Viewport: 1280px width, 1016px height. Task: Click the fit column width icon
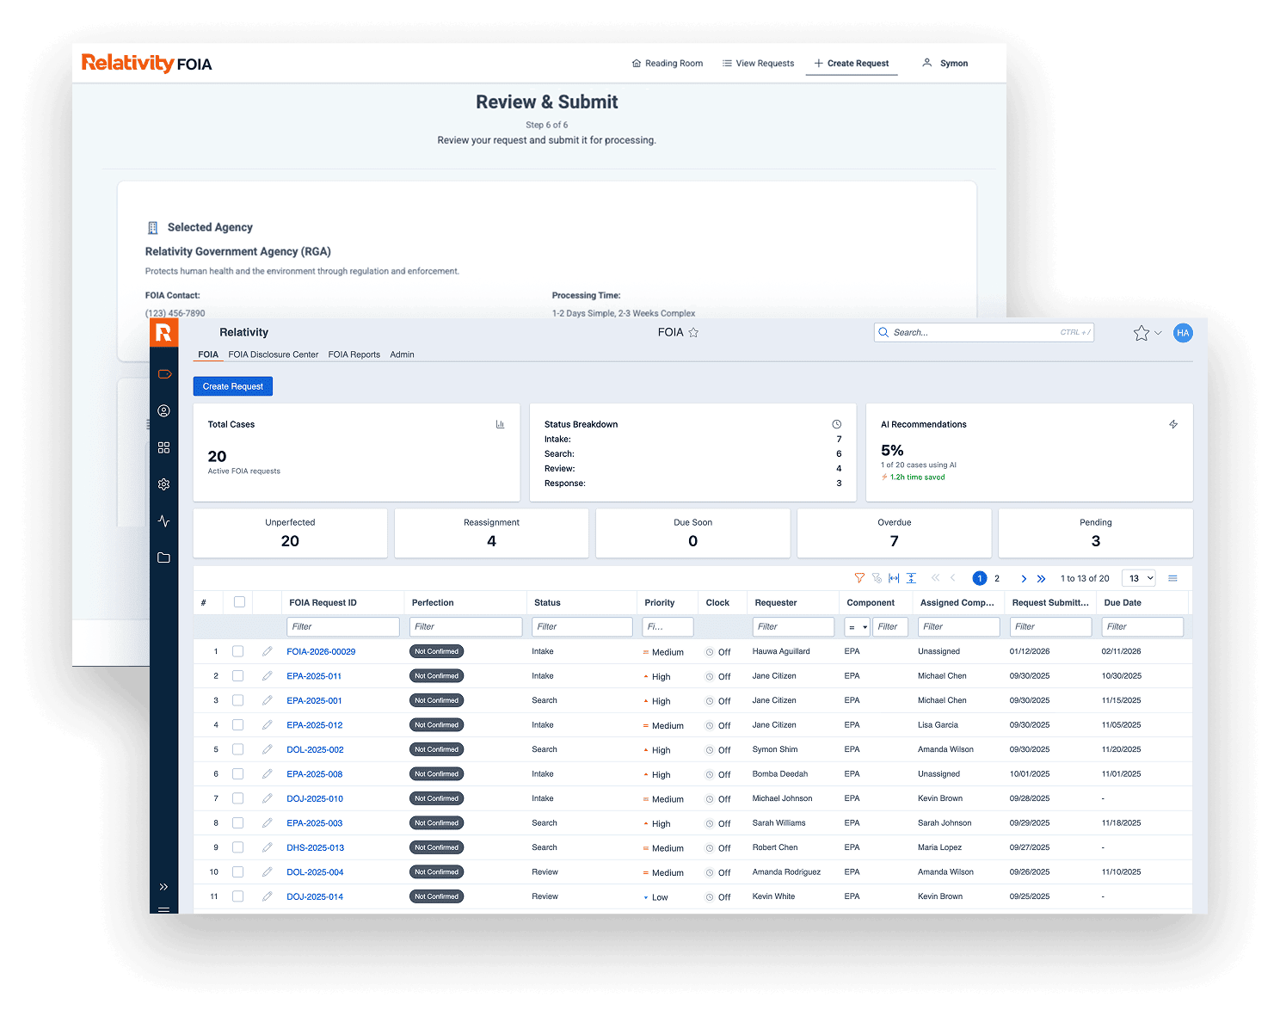click(x=894, y=578)
